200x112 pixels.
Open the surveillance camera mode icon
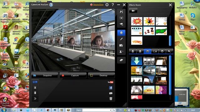click(121, 24)
